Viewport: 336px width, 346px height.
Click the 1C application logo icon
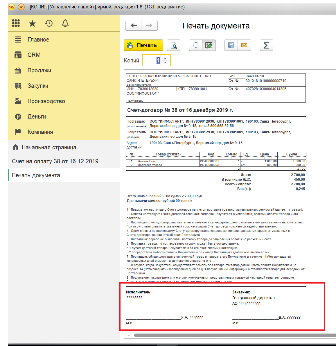point(12,7)
